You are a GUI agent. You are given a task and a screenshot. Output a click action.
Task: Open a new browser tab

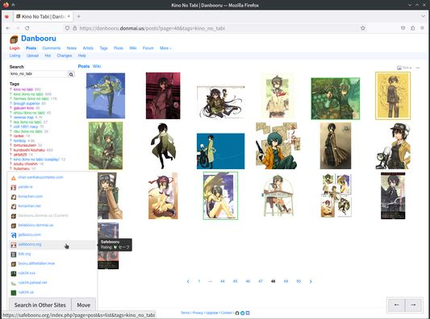point(79,16)
